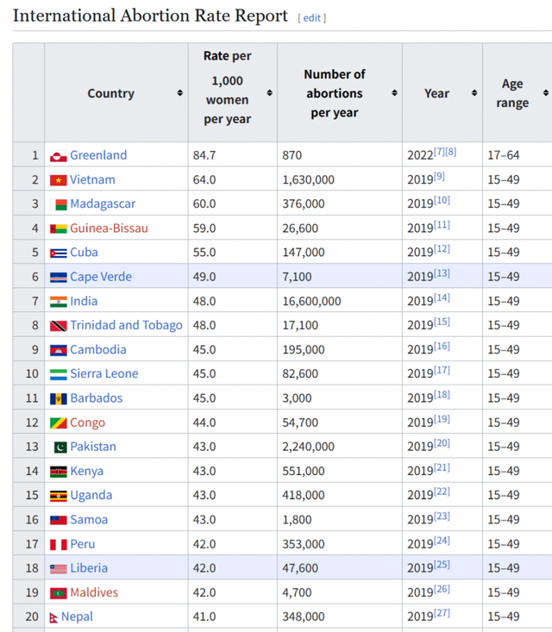Sort by Rate per 1,000 women column
This screenshot has height=632, width=552.
click(x=269, y=93)
